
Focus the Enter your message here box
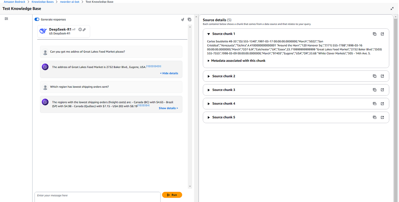tap(97, 197)
